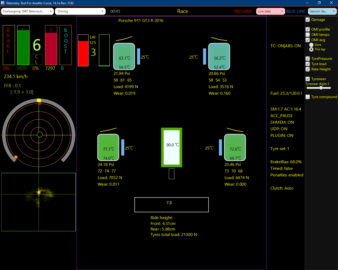The height and width of the screenshot is (270, 338).
Task: Click the Load: 7052 N reading
Action: (x=110, y=178)
